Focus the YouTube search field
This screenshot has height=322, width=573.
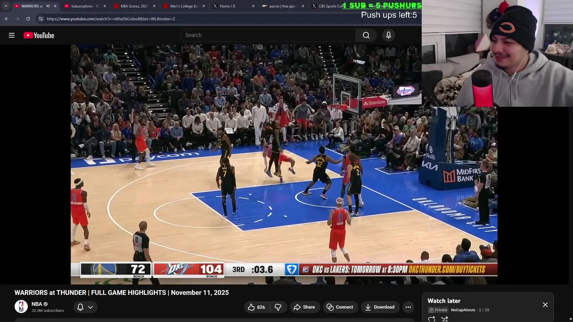(x=268, y=35)
